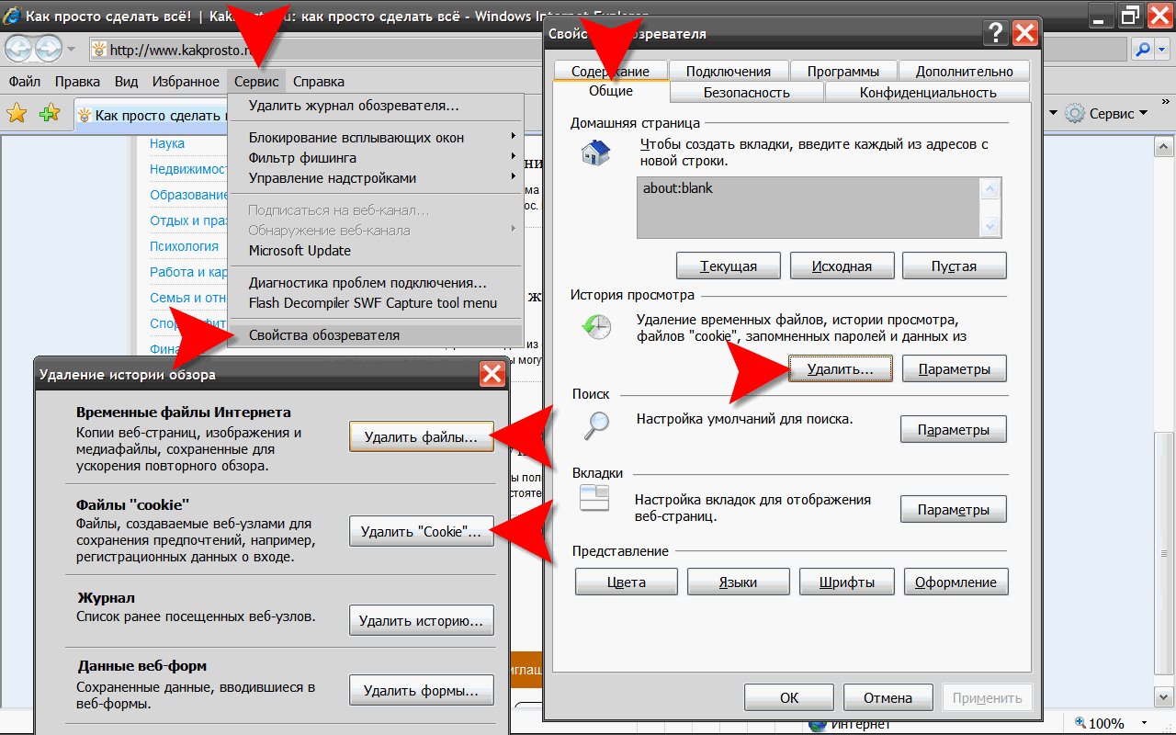Viewport: 1176px width, 735px height.
Task: Open the Правка menu
Action: click(77, 82)
